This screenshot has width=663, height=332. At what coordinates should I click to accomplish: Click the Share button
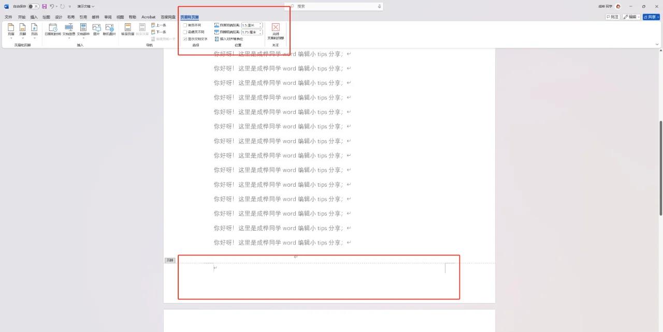click(651, 16)
